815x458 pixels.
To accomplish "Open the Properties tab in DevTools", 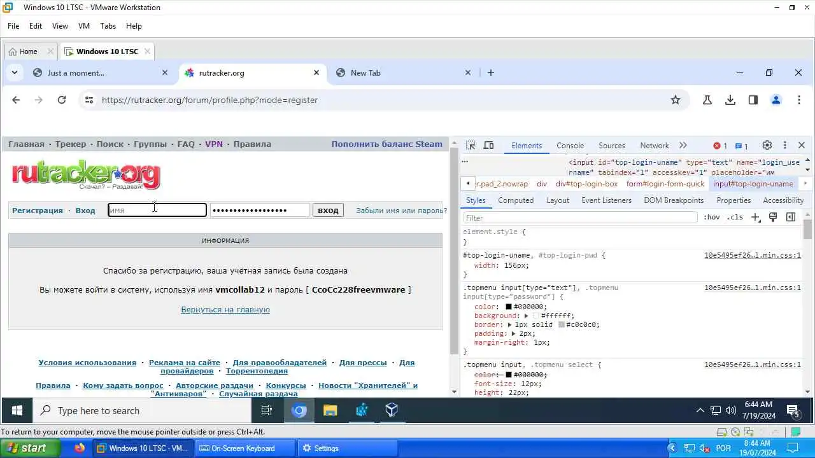I will click(733, 200).
